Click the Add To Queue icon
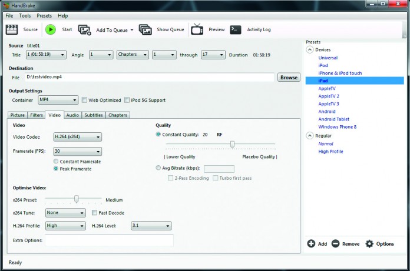Viewport: 410px width, 271px height. click(85, 30)
